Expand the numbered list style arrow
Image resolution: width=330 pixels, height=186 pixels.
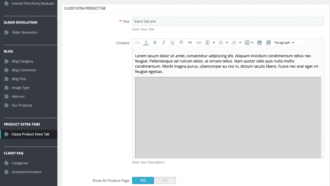click(240, 43)
